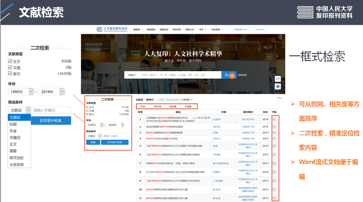Viewport: 363px width, 202px height.
Task: Open the 2019年 end year dropdown
Action: click(52, 91)
